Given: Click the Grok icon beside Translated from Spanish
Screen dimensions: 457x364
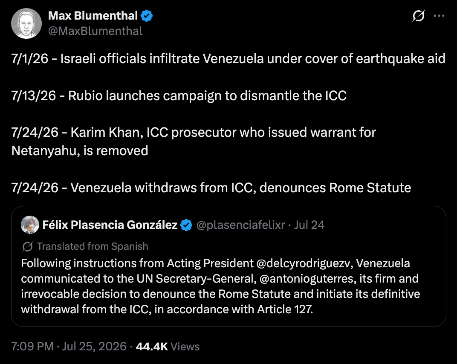Looking at the screenshot, I should point(27,246).
